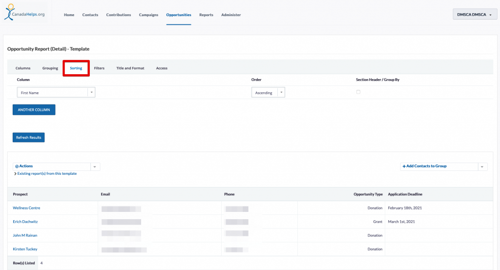Open the DMSCA DMSCA account dropdown
500x270 pixels.
click(475, 14)
